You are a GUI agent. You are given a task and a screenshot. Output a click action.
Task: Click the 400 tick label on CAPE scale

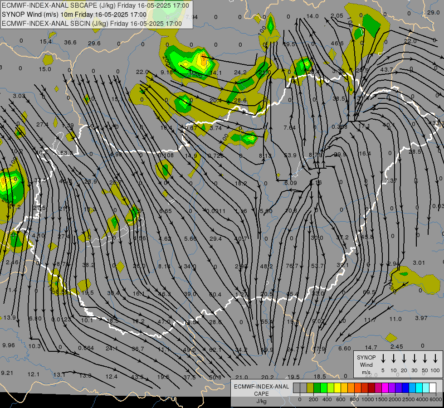(x=327, y=399)
